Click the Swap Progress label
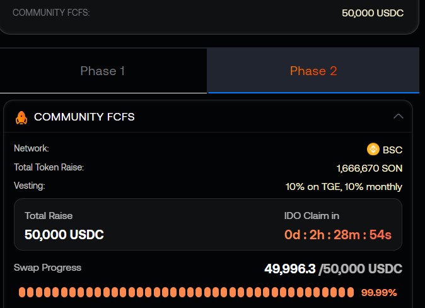This screenshot has width=425, height=308. pos(47,268)
